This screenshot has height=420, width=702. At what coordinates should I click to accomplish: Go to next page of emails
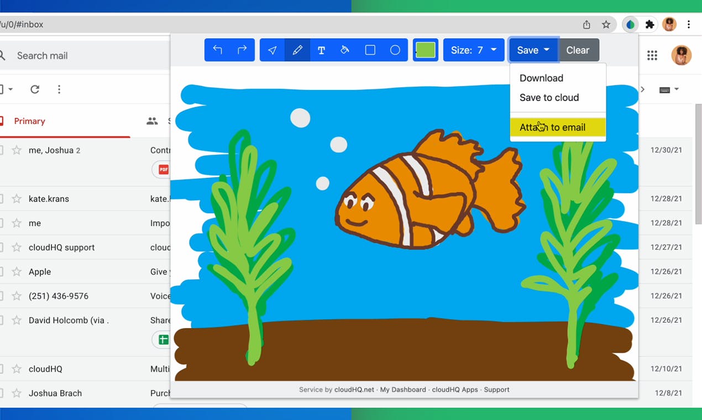643,90
